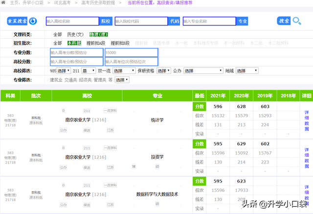Click 南京农业大学 in the 数据科学与大数据技术 row

(x=78, y=194)
